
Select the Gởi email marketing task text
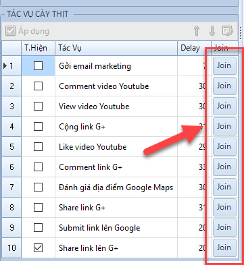(x=95, y=66)
